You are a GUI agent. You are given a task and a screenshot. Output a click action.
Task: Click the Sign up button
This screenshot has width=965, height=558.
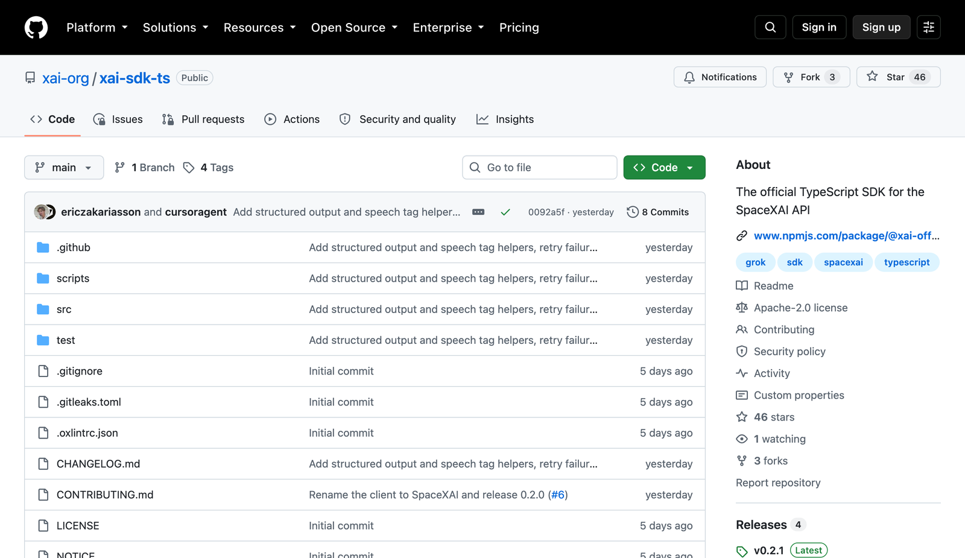[881, 27]
